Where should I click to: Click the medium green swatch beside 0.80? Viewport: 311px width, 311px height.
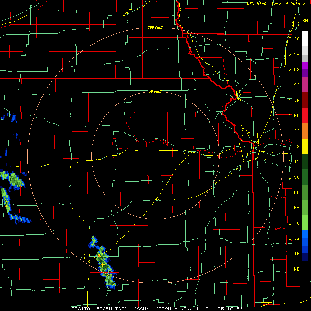pyautogui.click(x=305, y=192)
